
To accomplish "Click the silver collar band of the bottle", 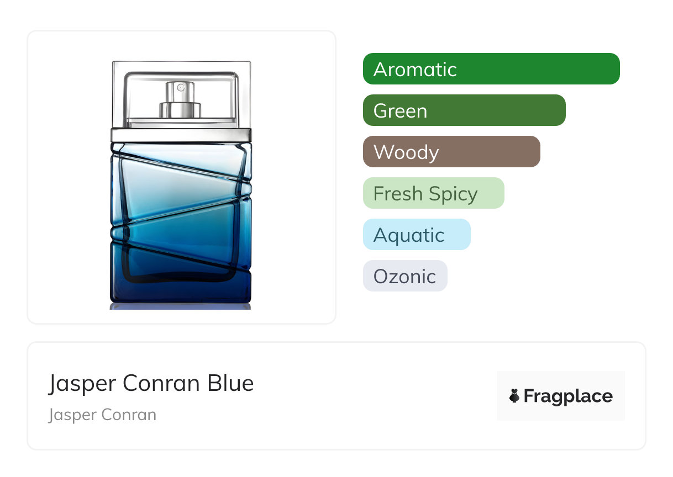I will click(181, 135).
